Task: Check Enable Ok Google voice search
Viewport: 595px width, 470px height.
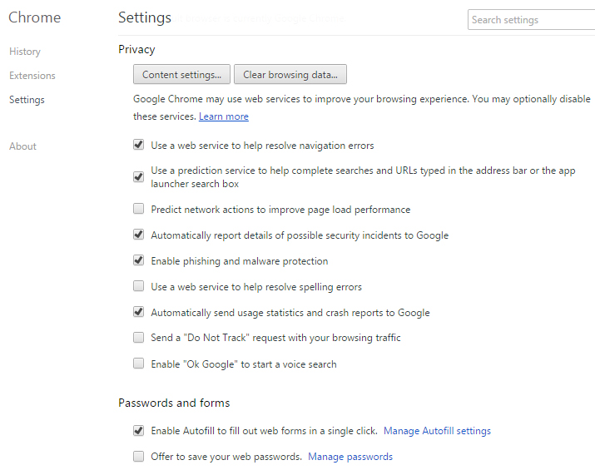Action: [x=138, y=364]
